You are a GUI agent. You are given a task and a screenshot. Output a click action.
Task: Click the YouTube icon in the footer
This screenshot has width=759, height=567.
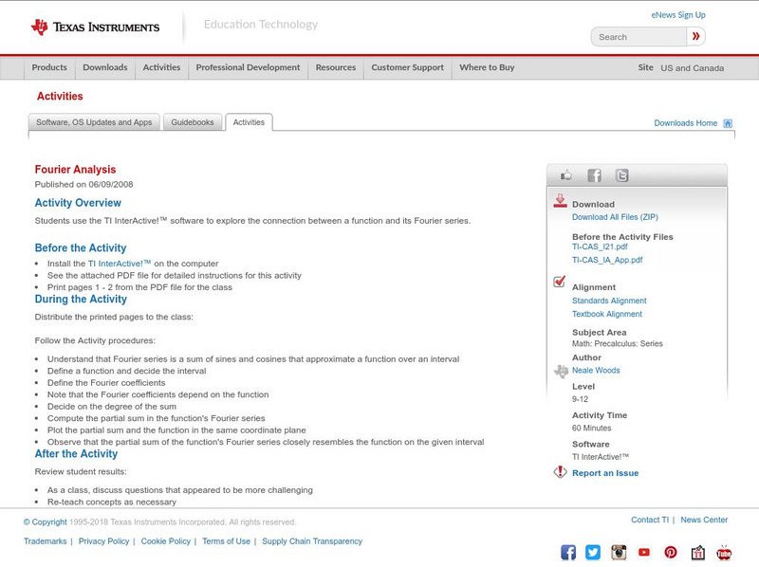coord(644,552)
